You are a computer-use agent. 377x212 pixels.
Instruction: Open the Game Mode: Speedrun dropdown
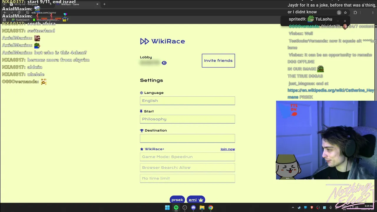coord(187,157)
